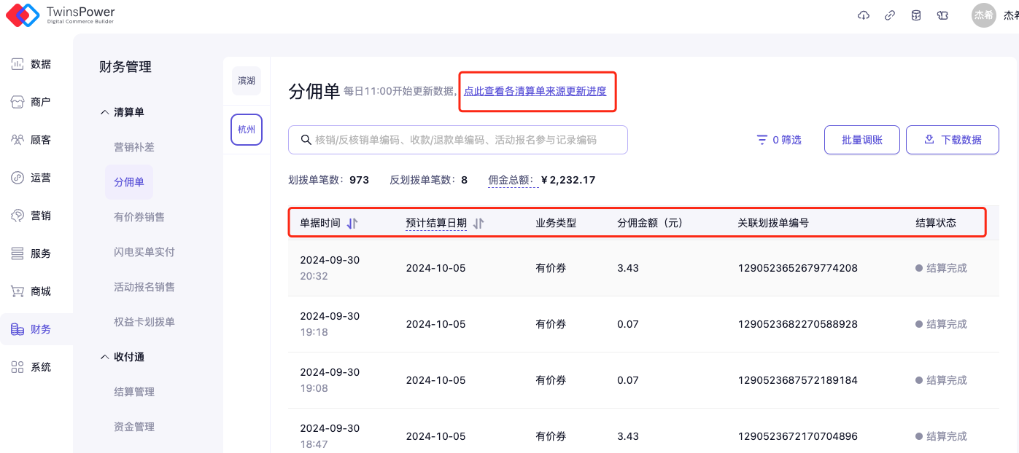
Task: Open the database cylinder icon in header
Action: [916, 15]
